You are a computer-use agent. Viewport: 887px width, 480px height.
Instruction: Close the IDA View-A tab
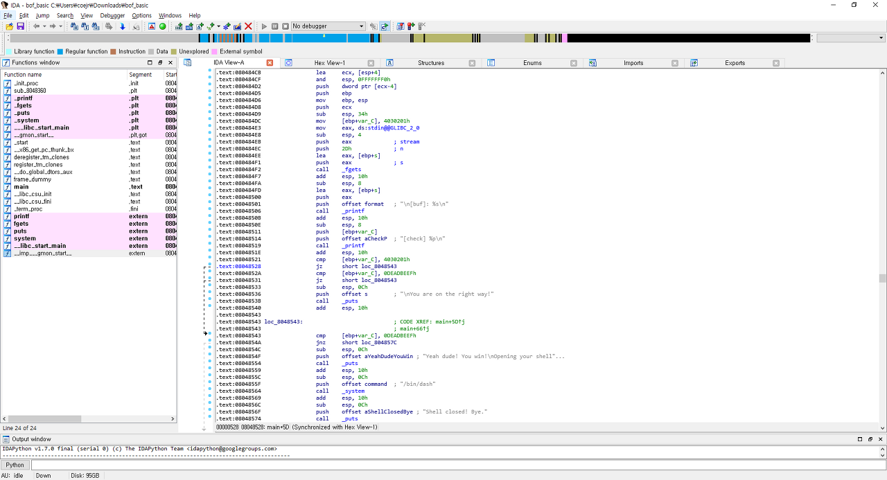click(x=270, y=63)
